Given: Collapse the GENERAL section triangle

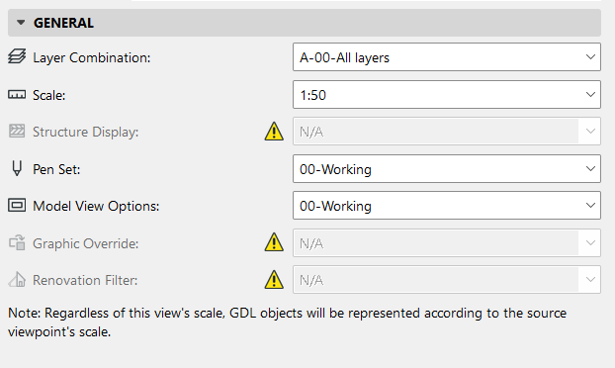Looking at the screenshot, I should click(21, 23).
